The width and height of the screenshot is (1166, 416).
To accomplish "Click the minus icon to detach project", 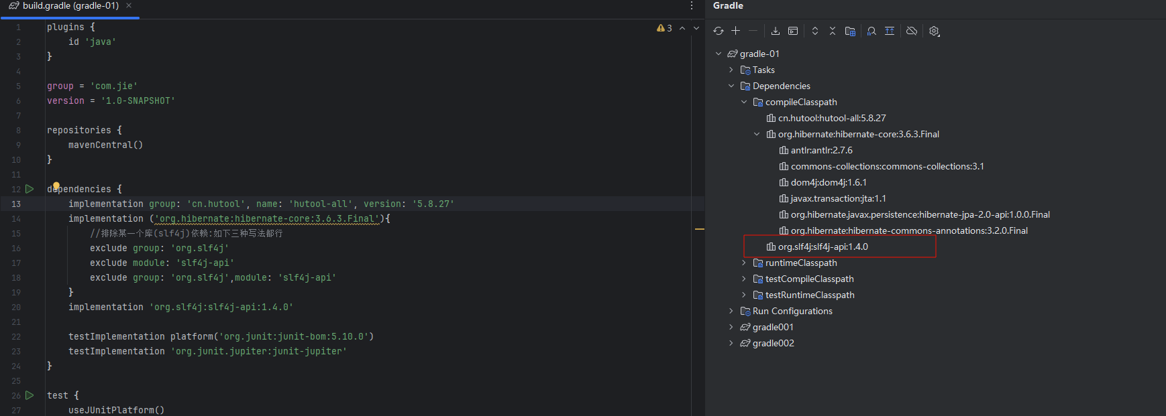I will pos(753,31).
